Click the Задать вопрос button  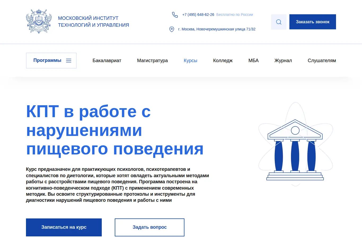click(149, 227)
